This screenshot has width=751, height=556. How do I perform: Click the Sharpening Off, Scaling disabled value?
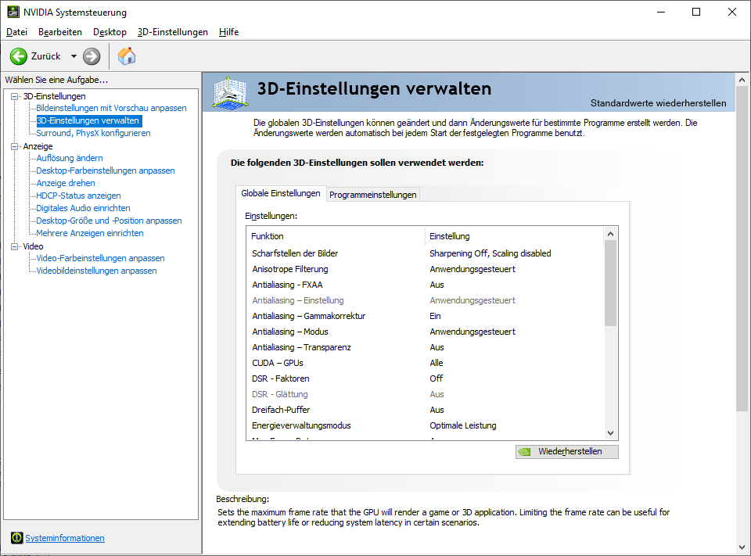point(490,253)
